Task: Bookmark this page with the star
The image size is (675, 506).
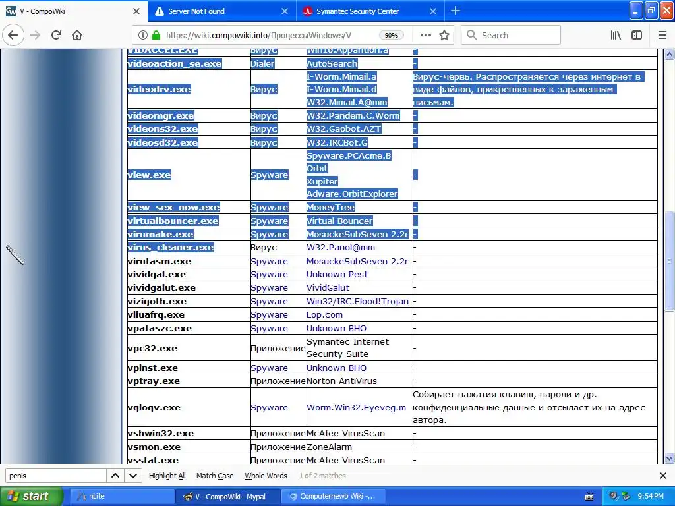Action: [x=444, y=35]
